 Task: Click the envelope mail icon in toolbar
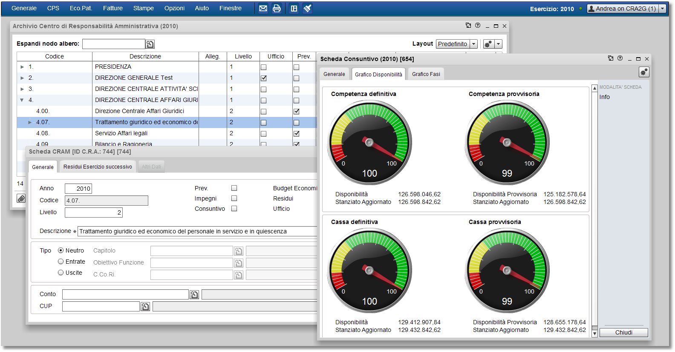coord(263,9)
